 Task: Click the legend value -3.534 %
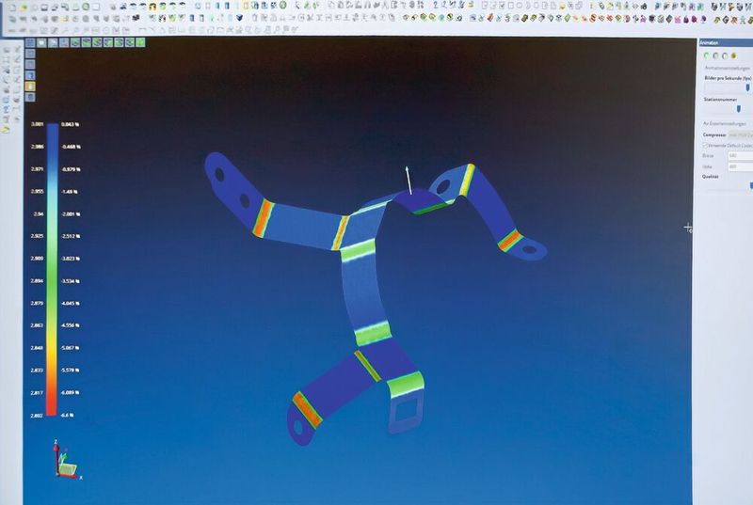point(71,281)
